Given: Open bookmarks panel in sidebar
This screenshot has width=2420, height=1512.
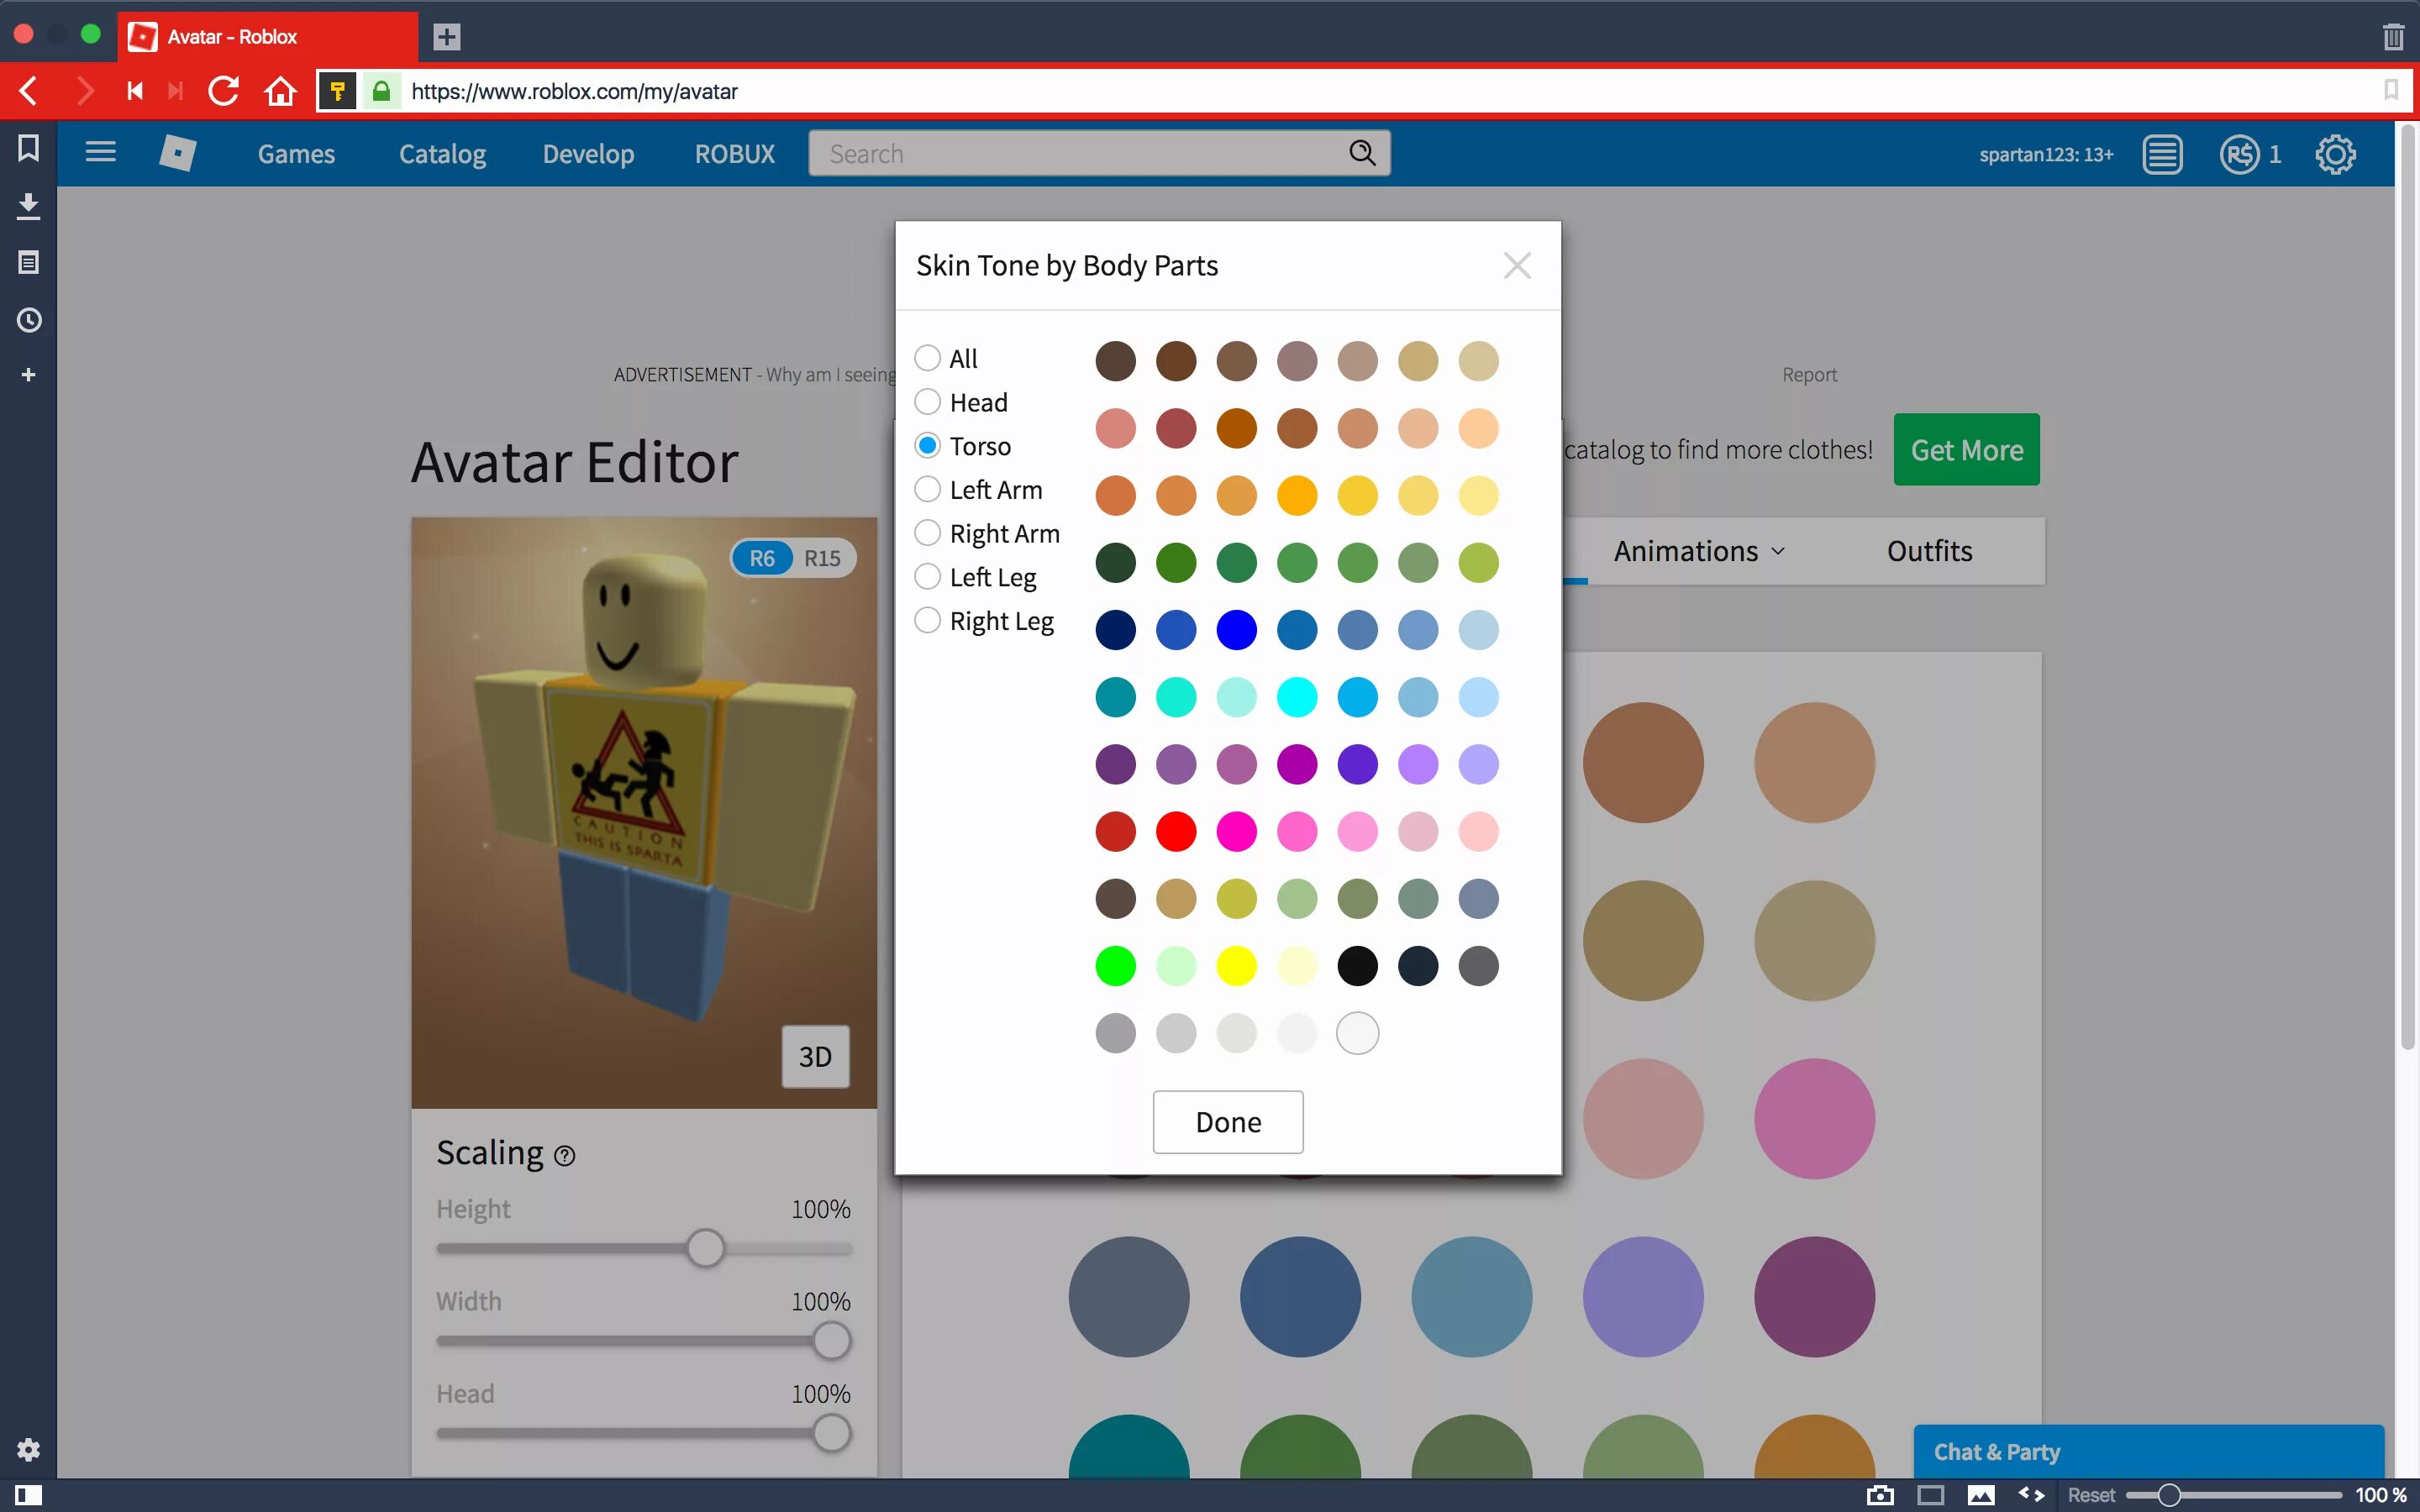Looking at the screenshot, I should 28,149.
